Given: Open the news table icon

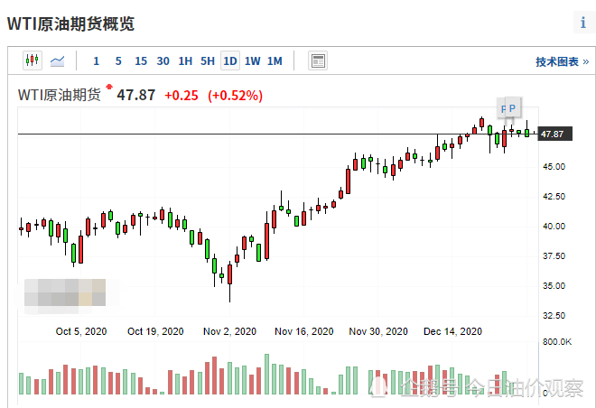Looking at the screenshot, I should [x=318, y=60].
